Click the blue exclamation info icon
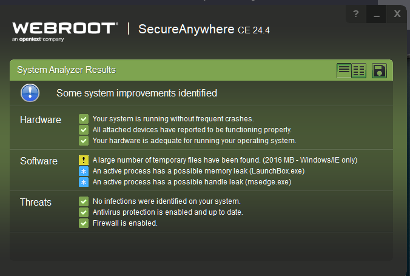The image size is (410, 276). pos(30,93)
